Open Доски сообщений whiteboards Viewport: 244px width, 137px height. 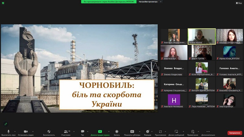176,132
